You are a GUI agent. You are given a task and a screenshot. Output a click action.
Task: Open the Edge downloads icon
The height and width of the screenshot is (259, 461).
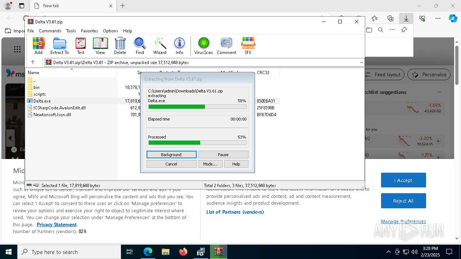coord(406,18)
